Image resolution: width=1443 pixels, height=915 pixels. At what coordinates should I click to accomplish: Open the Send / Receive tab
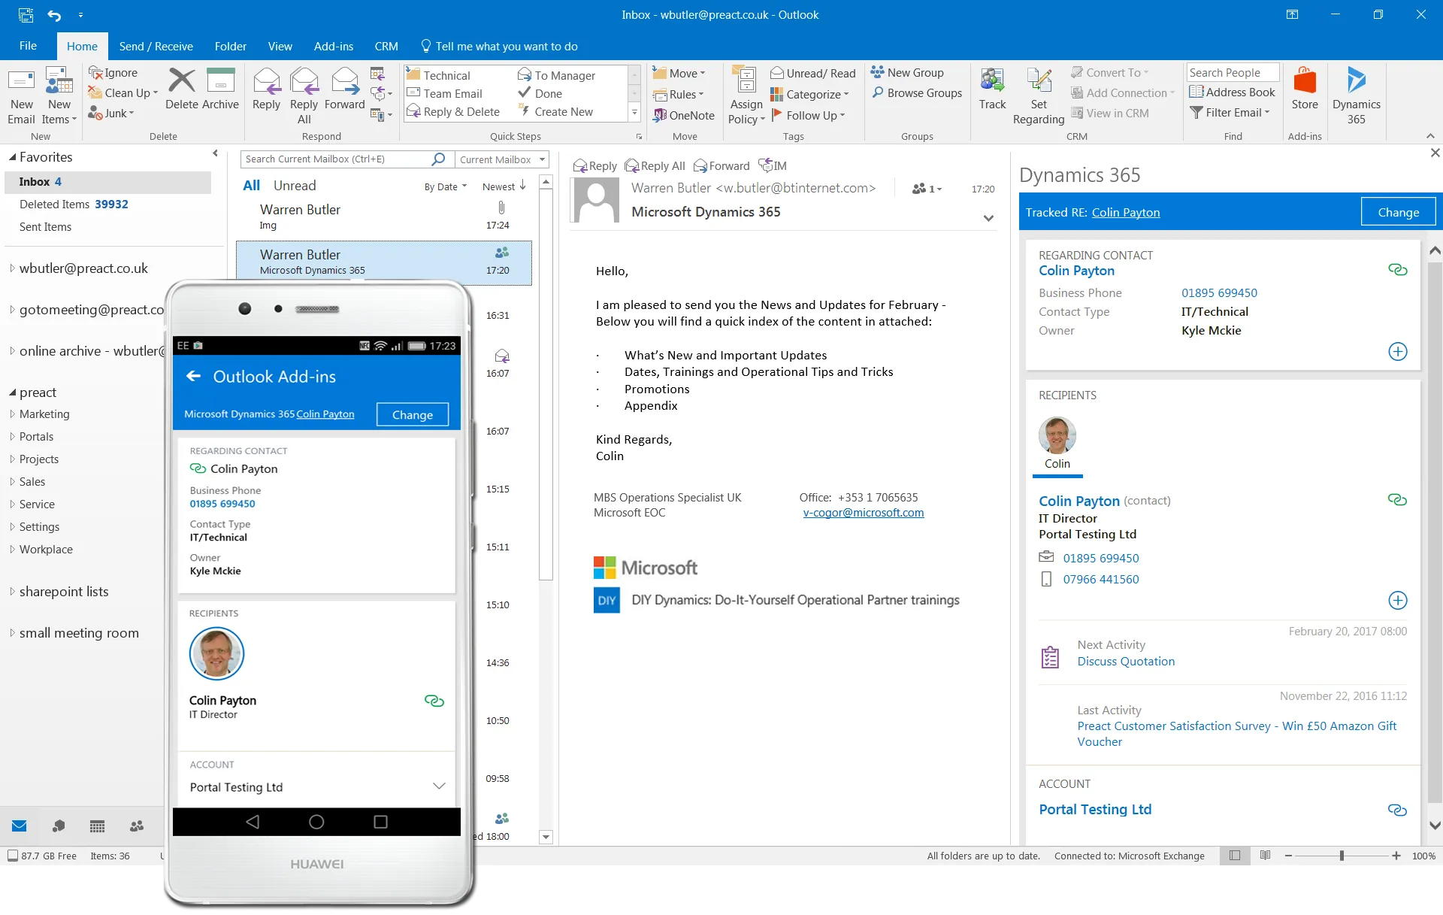coord(156,46)
